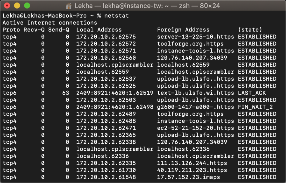Click the FIN_WAIT_2 state entry
This screenshot has width=286, height=183.
[255, 107]
